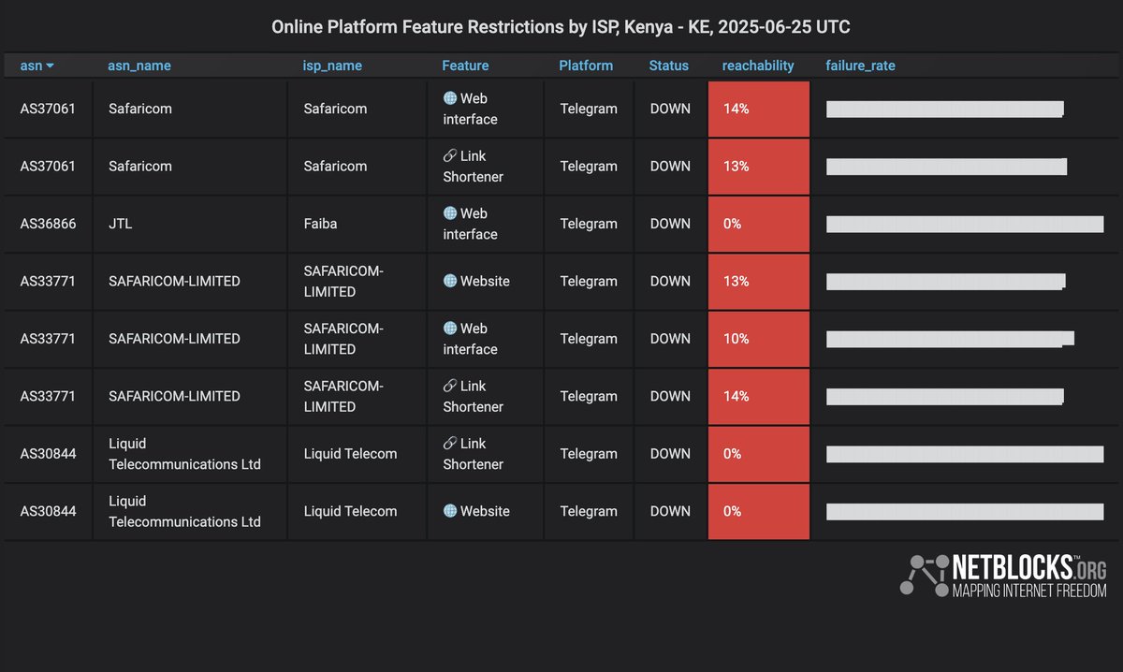This screenshot has width=1123, height=672.
Task: Click the red 0% reachability cell for Faiba
Action: 758,224
